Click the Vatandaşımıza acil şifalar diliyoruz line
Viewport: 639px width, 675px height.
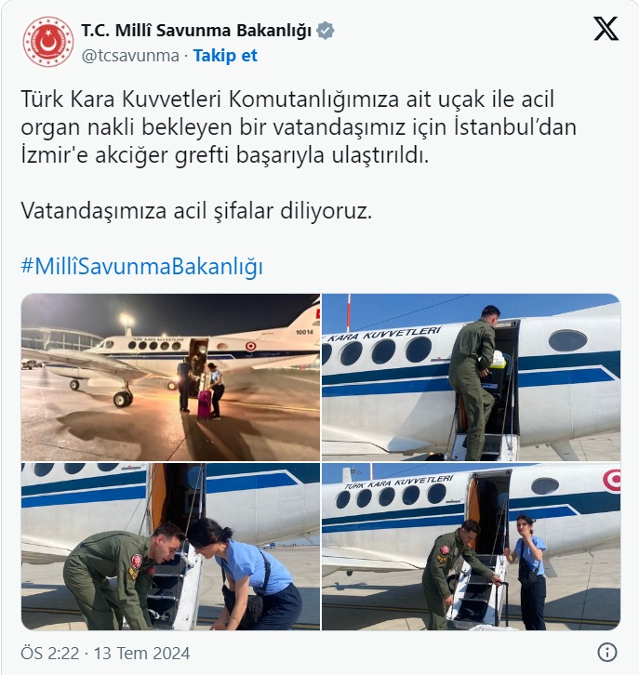pos(196,210)
